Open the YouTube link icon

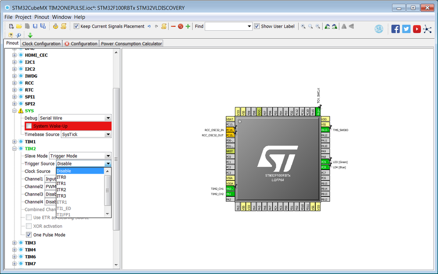pos(417,29)
